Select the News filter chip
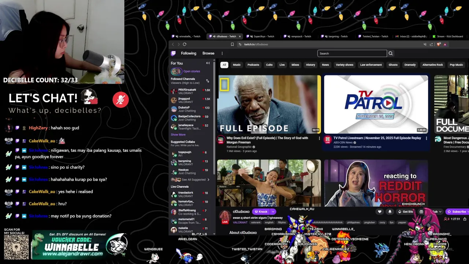The height and width of the screenshot is (264, 469). (325, 65)
